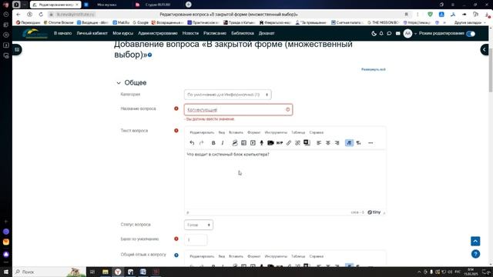Open "Библиотека" navigation link
This screenshot has height=277, width=493.
(243, 33)
